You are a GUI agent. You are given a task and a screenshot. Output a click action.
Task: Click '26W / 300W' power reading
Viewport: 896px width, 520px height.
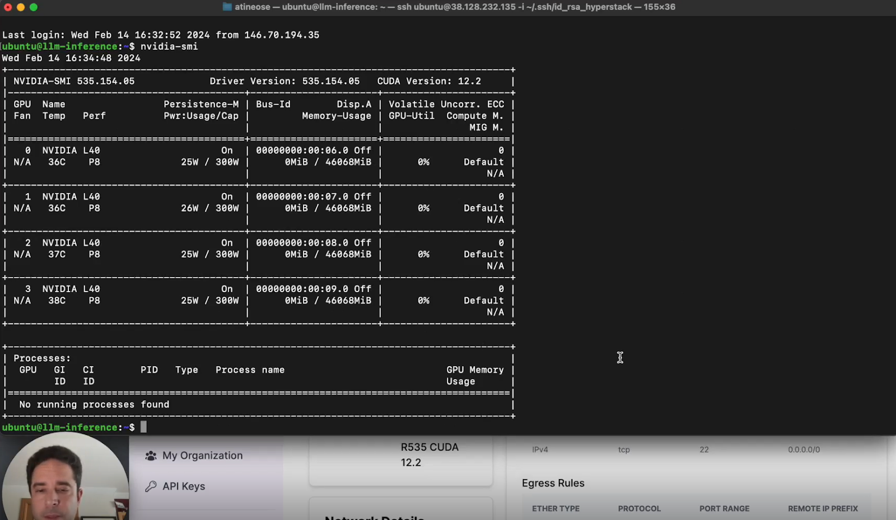[x=210, y=208]
